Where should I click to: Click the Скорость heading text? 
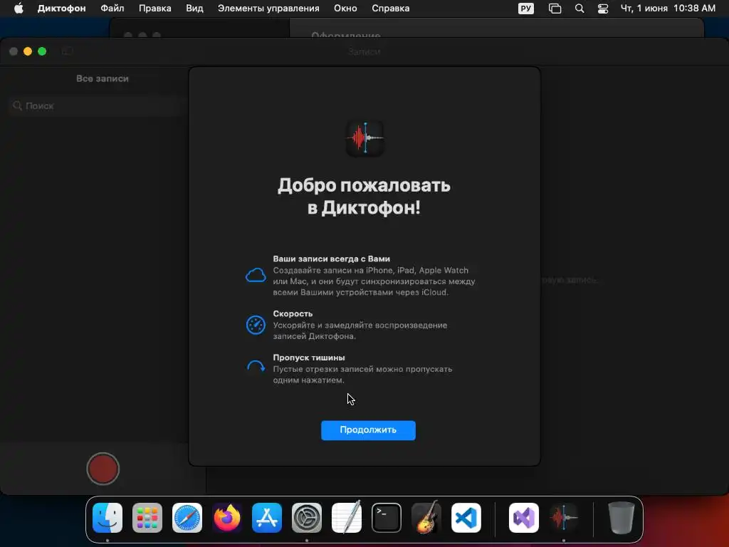point(293,313)
